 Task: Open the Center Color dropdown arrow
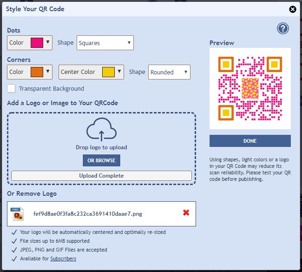[119, 71]
